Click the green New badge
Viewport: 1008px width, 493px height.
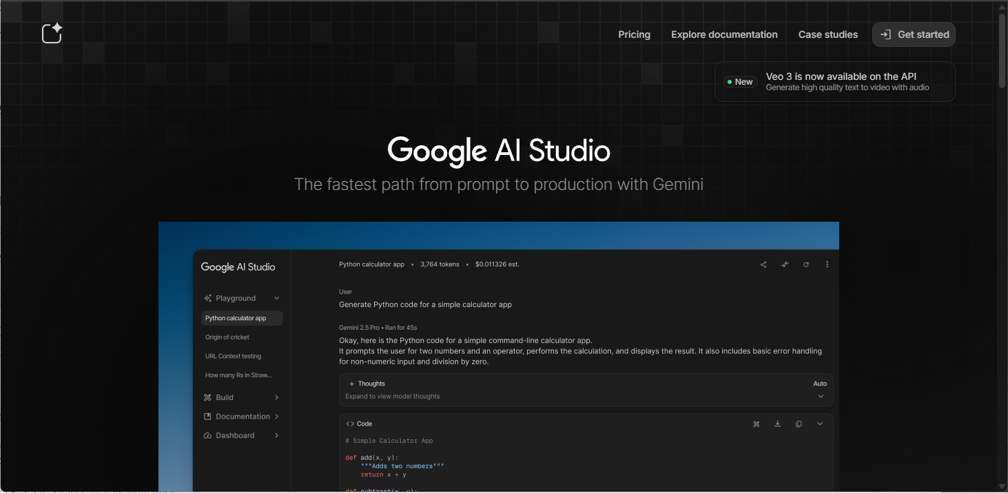click(x=740, y=82)
